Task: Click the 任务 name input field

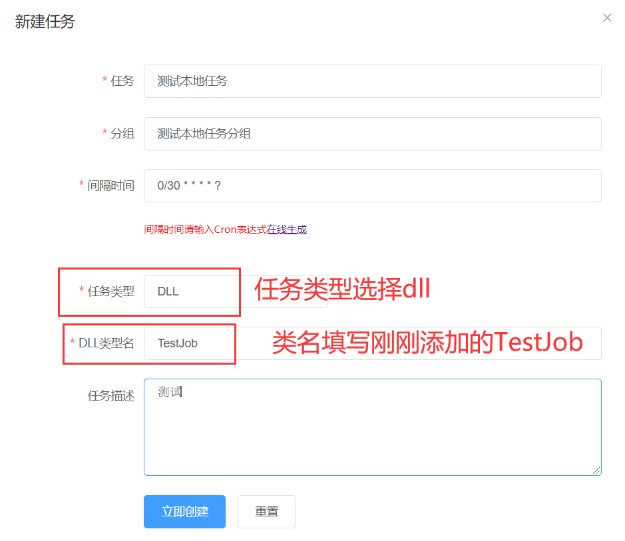Action: tap(372, 81)
